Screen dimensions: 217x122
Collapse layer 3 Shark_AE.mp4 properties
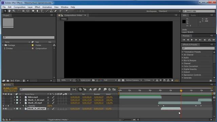click(x=14, y=103)
